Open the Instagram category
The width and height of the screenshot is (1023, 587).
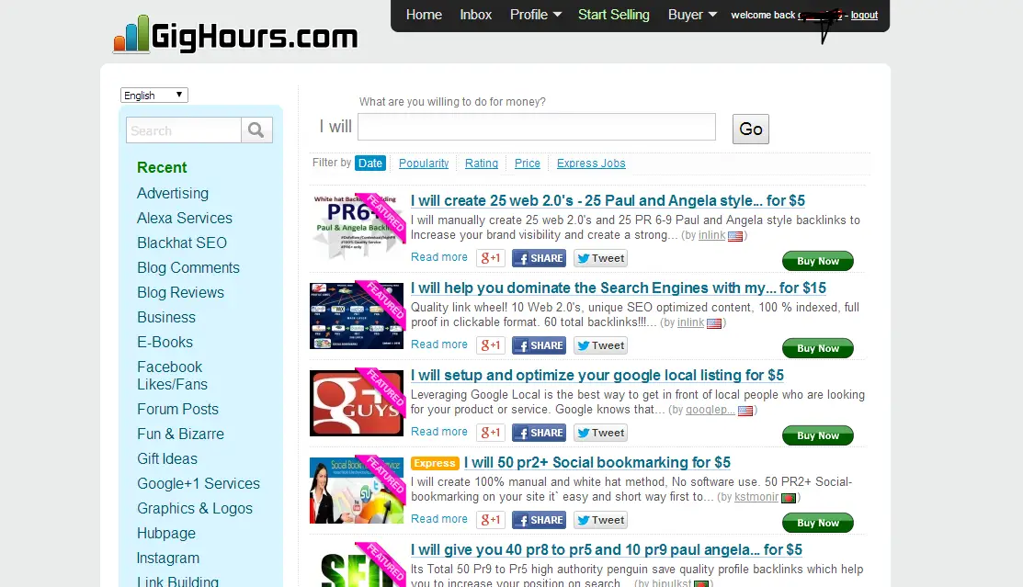pos(168,559)
